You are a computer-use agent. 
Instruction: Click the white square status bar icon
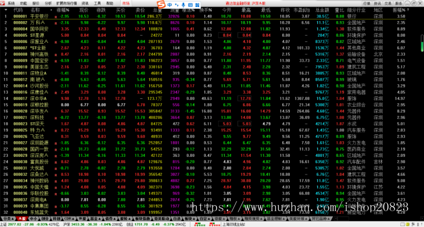tap(402, 224)
